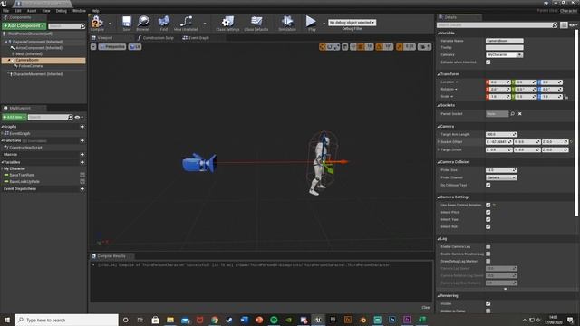
Task: Select translate gizmo mode in viewport toolbar
Action: pos(323,47)
